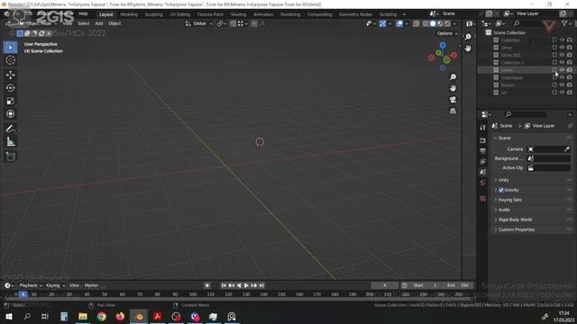Switch viewport to rendered shading

coord(447,23)
